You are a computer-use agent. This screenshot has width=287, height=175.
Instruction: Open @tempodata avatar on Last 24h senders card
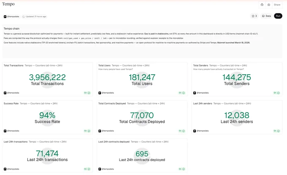click(195, 131)
